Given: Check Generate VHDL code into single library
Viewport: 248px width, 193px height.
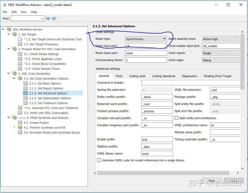Looking at the screenshot, I should pyautogui.click(x=99, y=160).
